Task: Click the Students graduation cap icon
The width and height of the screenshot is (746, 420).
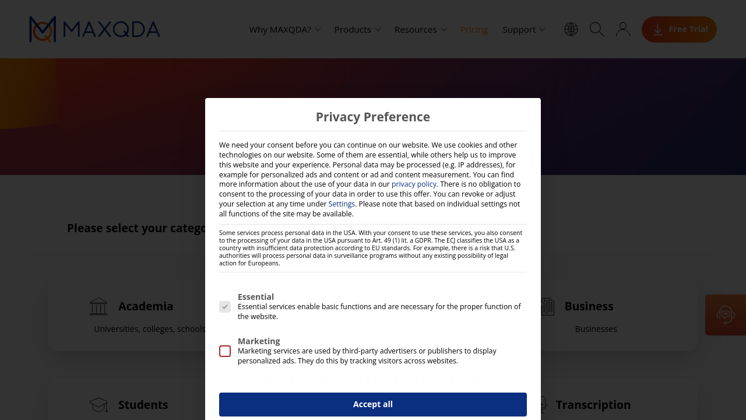Action: (98, 405)
